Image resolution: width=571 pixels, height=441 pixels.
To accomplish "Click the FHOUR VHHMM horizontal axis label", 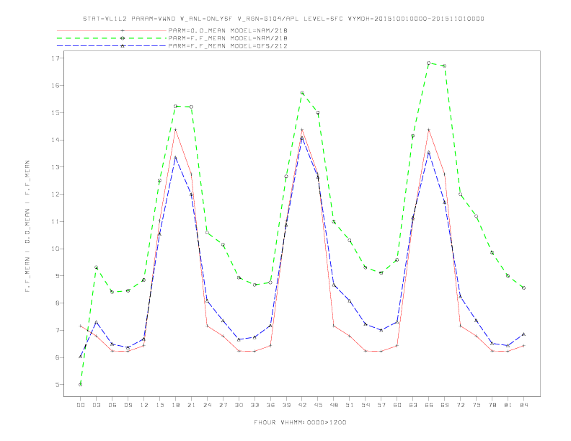I will click(x=300, y=422).
